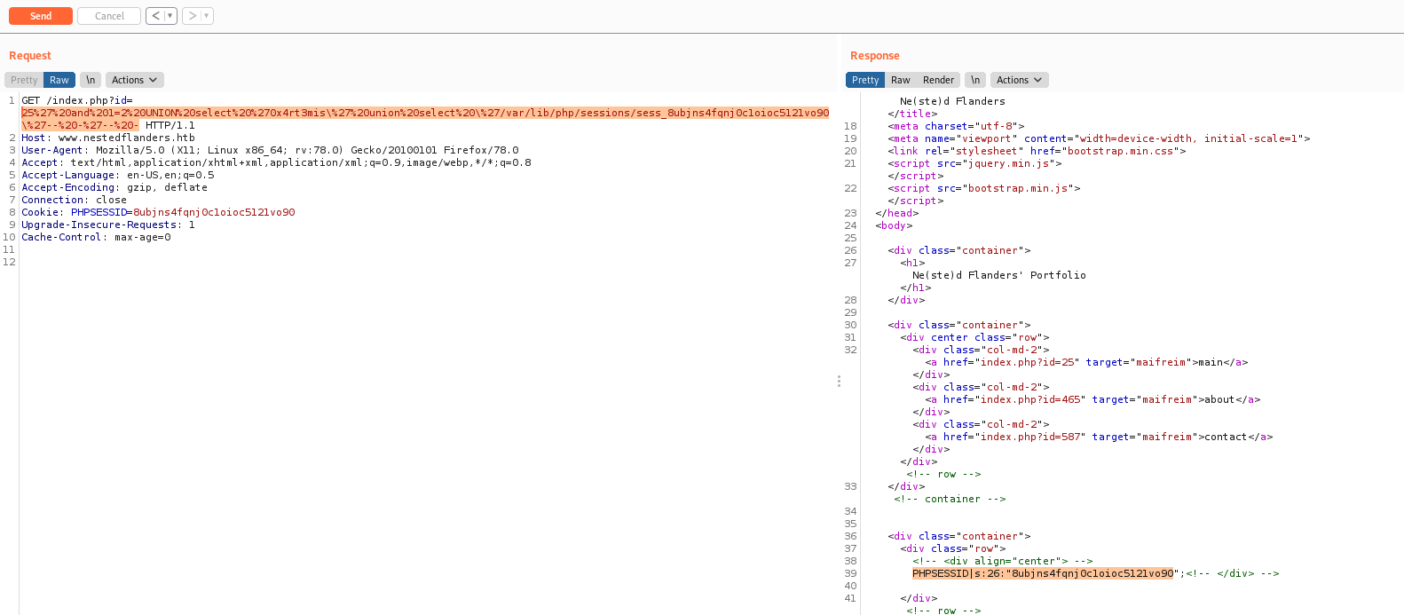Switch Response view to Render tab
Screen dimensions: 1404x615
click(938, 80)
